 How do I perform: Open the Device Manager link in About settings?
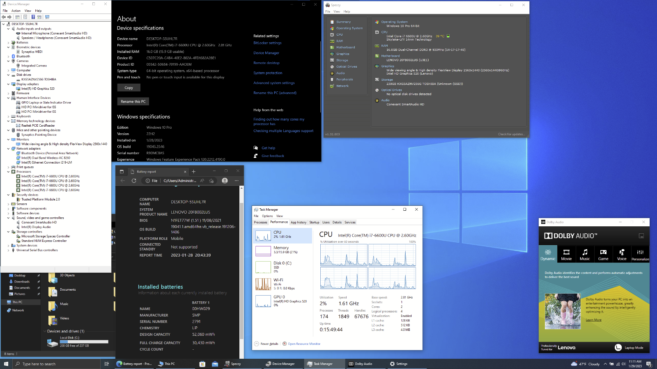pos(266,53)
